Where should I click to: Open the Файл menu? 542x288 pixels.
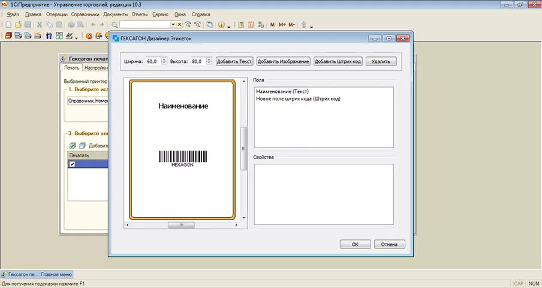(x=13, y=14)
